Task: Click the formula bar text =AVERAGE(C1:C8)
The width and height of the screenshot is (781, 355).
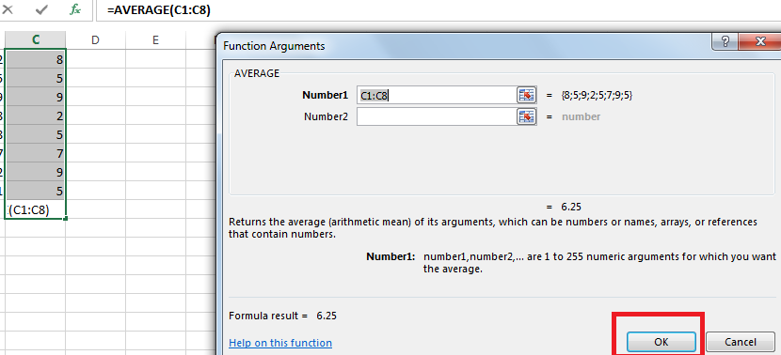Action: (x=158, y=10)
